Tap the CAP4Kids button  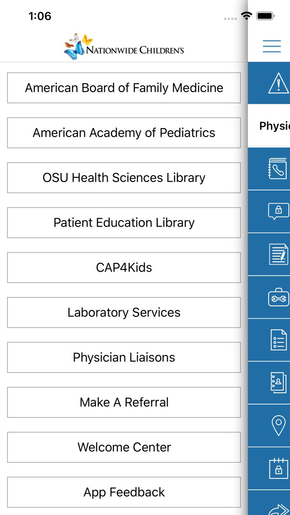click(x=124, y=268)
